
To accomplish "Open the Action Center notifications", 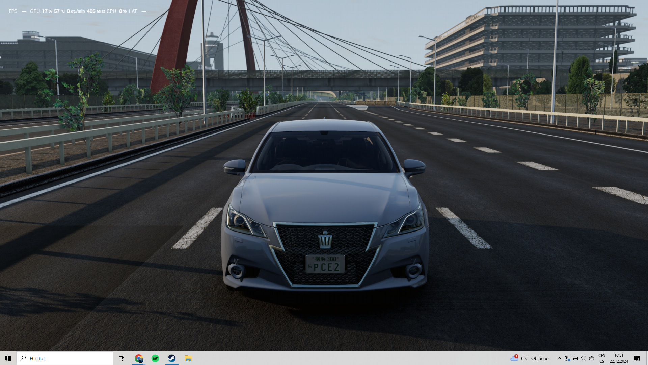I will [637, 358].
